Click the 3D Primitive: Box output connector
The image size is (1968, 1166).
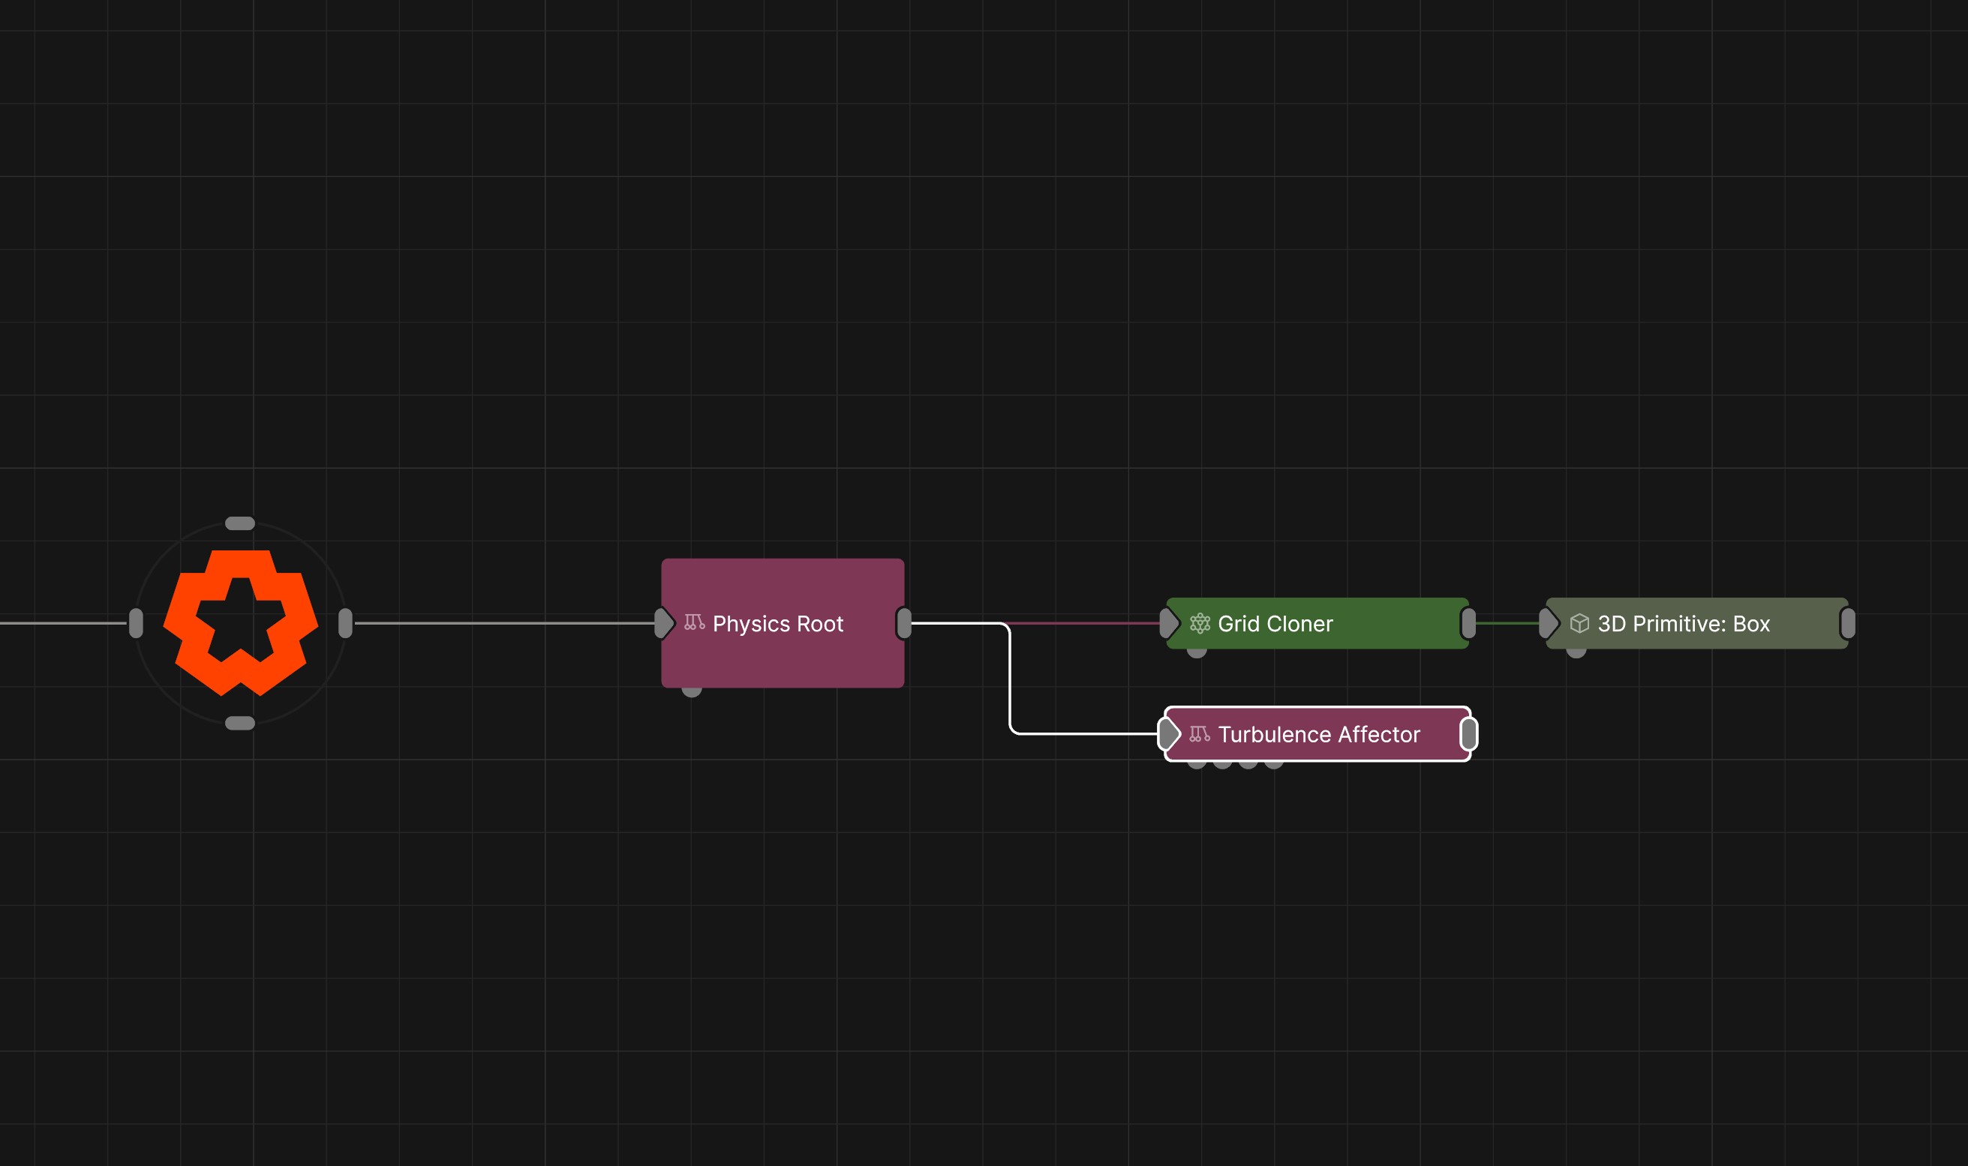[x=1848, y=623]
